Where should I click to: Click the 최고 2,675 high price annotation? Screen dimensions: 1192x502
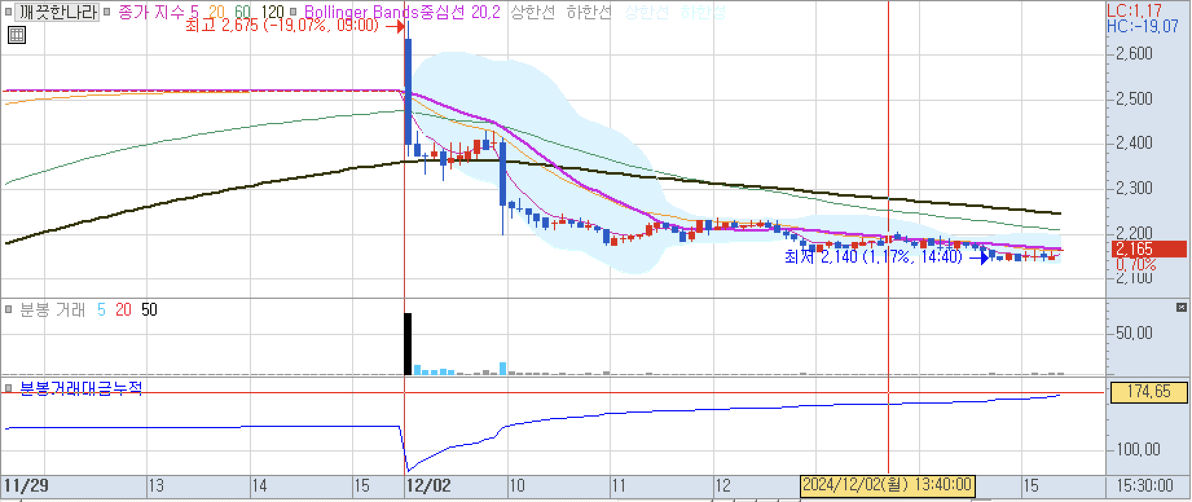coord(282,26)
